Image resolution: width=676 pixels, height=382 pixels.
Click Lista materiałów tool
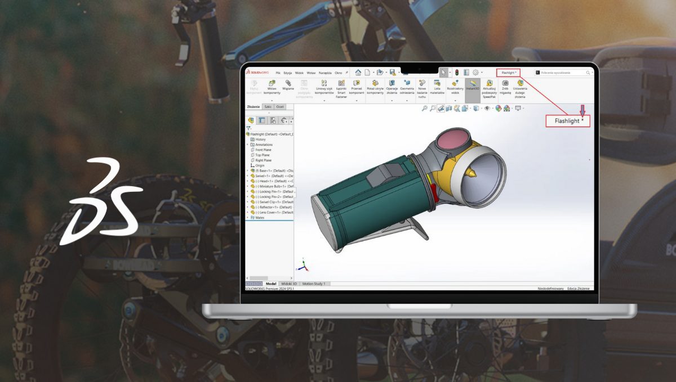pyautogui.click(x=437, y=87)
